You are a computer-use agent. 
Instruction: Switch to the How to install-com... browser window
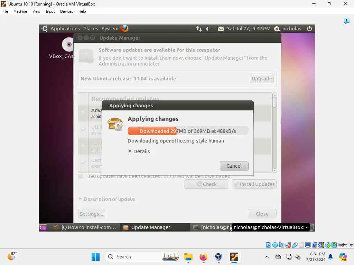pyautogui.click(x=85, y=227)
